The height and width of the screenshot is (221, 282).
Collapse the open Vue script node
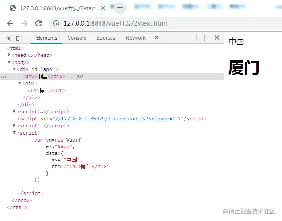(14, 133)
